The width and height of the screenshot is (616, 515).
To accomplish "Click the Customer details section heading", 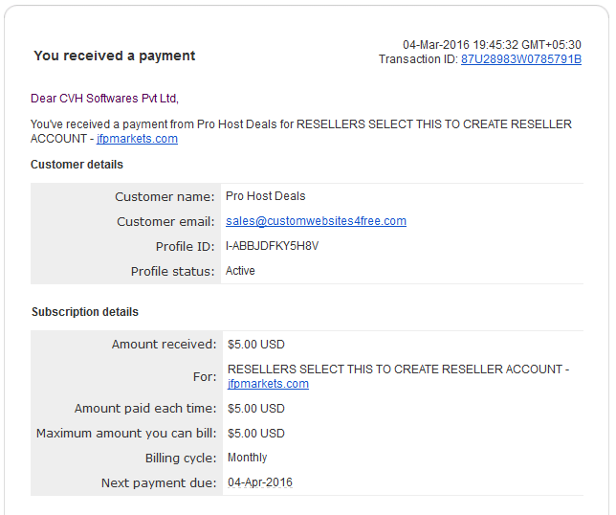I will (x=77, y=165).
